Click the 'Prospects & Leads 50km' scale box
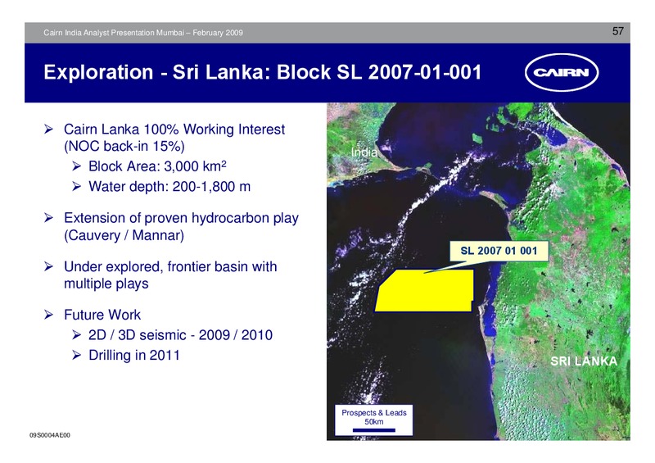This screenshot has width=655, height=463. click(374, 420)
